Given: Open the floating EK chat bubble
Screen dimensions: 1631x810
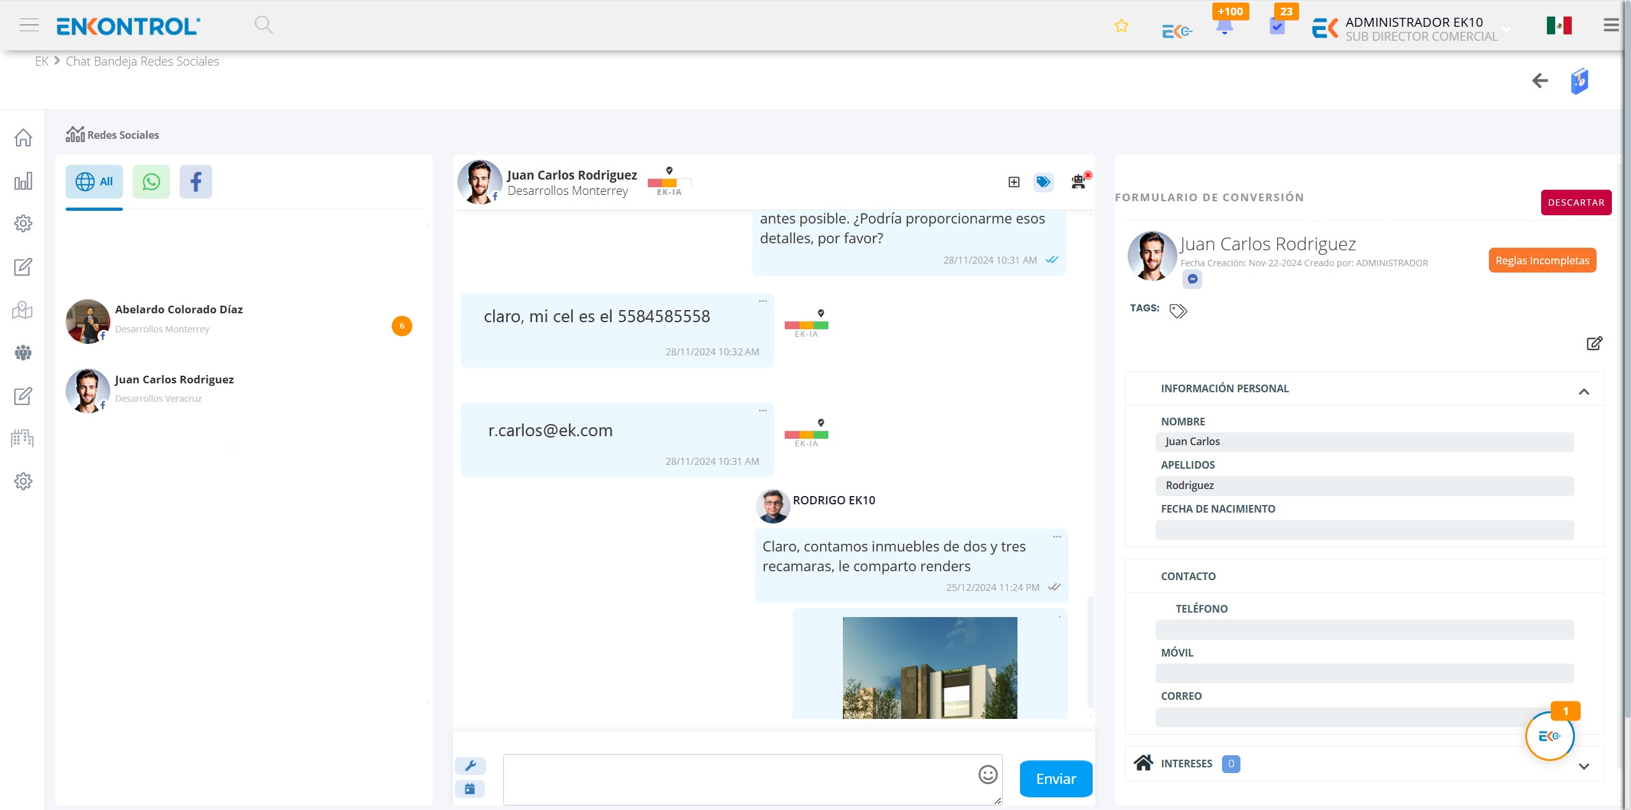Looking at the screenshot, I should click(x=1549, y=735).
